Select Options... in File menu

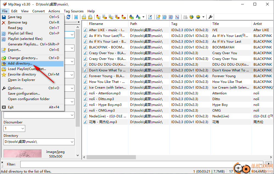[33, 88]
